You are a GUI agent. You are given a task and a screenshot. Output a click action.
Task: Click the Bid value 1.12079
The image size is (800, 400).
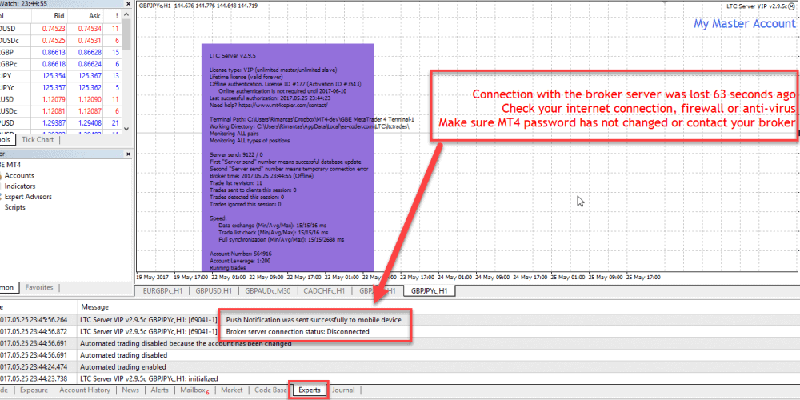point(54,99)
